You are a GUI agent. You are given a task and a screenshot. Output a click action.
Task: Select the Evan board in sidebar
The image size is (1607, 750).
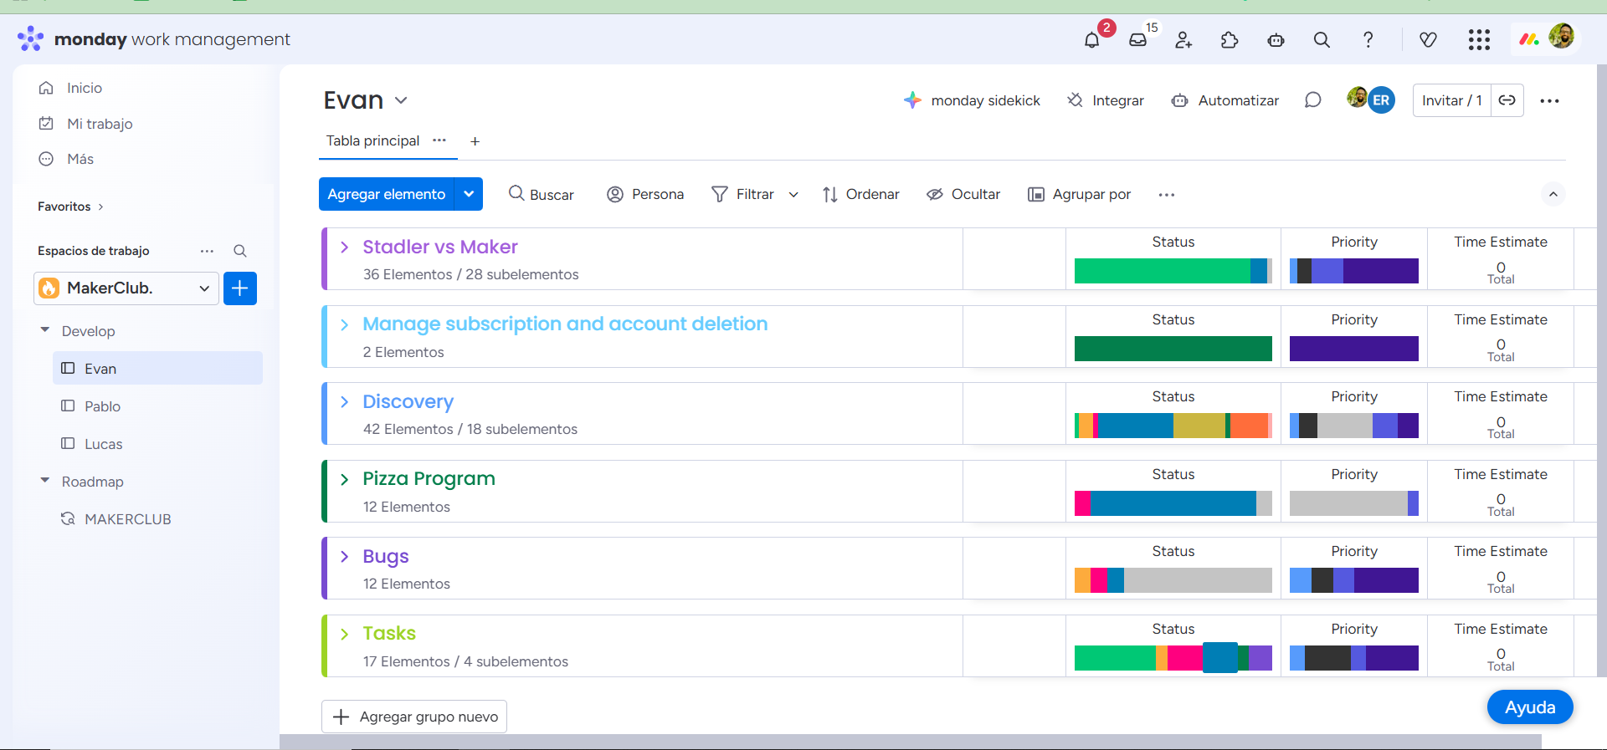(157, 369)
